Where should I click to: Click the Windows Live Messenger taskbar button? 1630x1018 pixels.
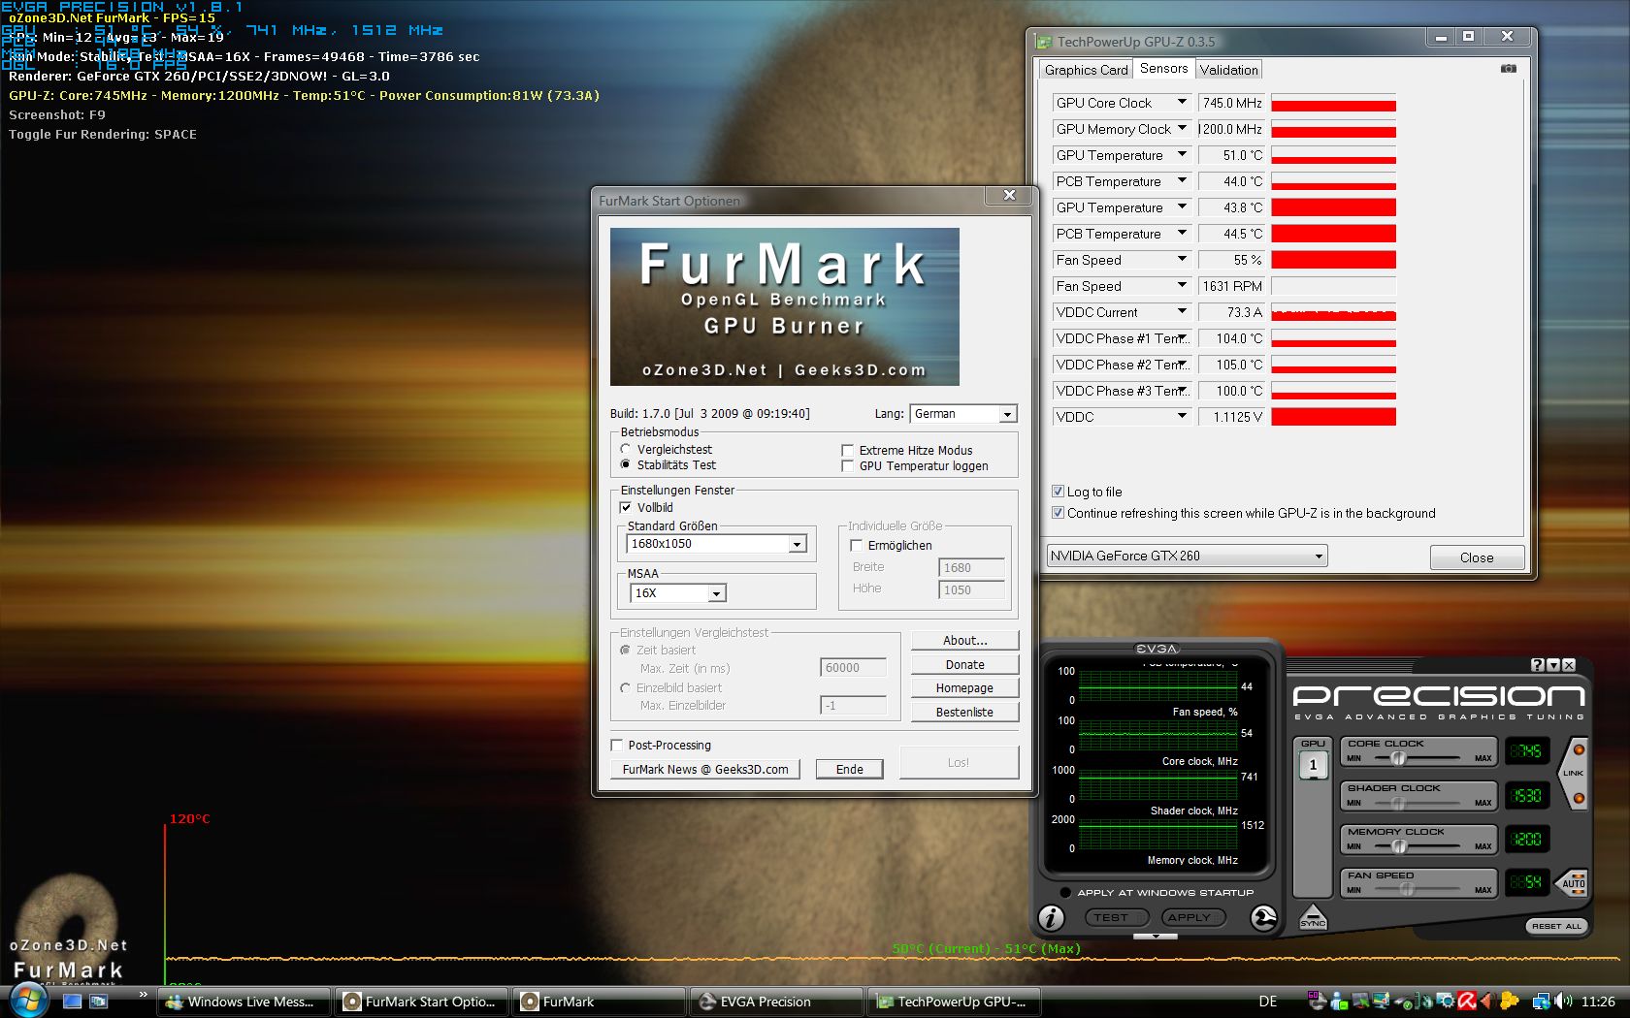[x=244, y=1002]
